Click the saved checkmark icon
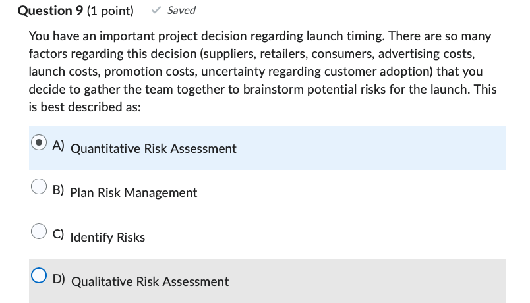 pyautogui.click(x=156, y=11)
